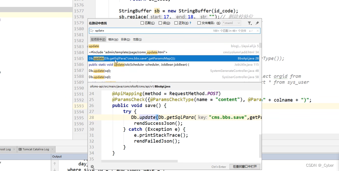Click the results list scrollbar

260,46
